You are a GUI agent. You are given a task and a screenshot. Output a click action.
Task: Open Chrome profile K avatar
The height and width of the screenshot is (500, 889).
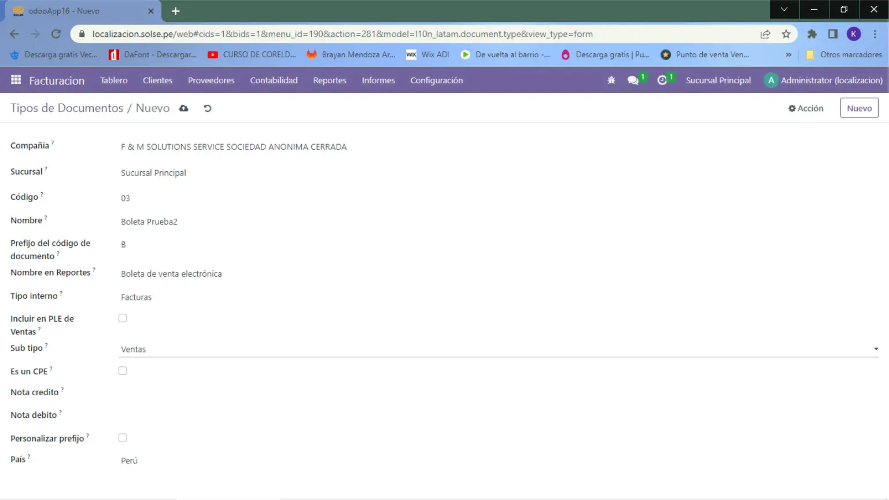click(x=854, y=34)
